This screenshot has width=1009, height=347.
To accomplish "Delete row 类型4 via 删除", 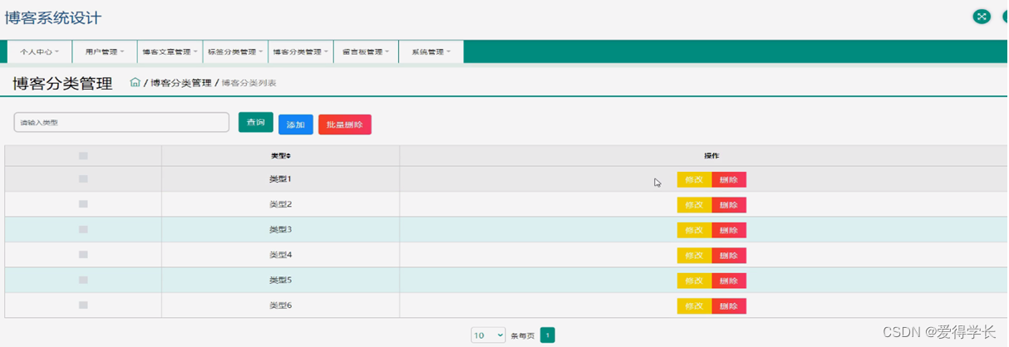I will pyautogui.click(x=729, y=256).
